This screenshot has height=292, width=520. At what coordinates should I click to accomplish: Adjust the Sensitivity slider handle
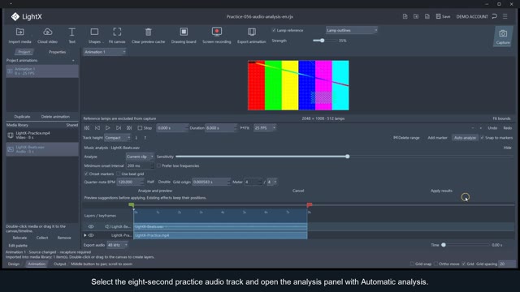[347, 157]
